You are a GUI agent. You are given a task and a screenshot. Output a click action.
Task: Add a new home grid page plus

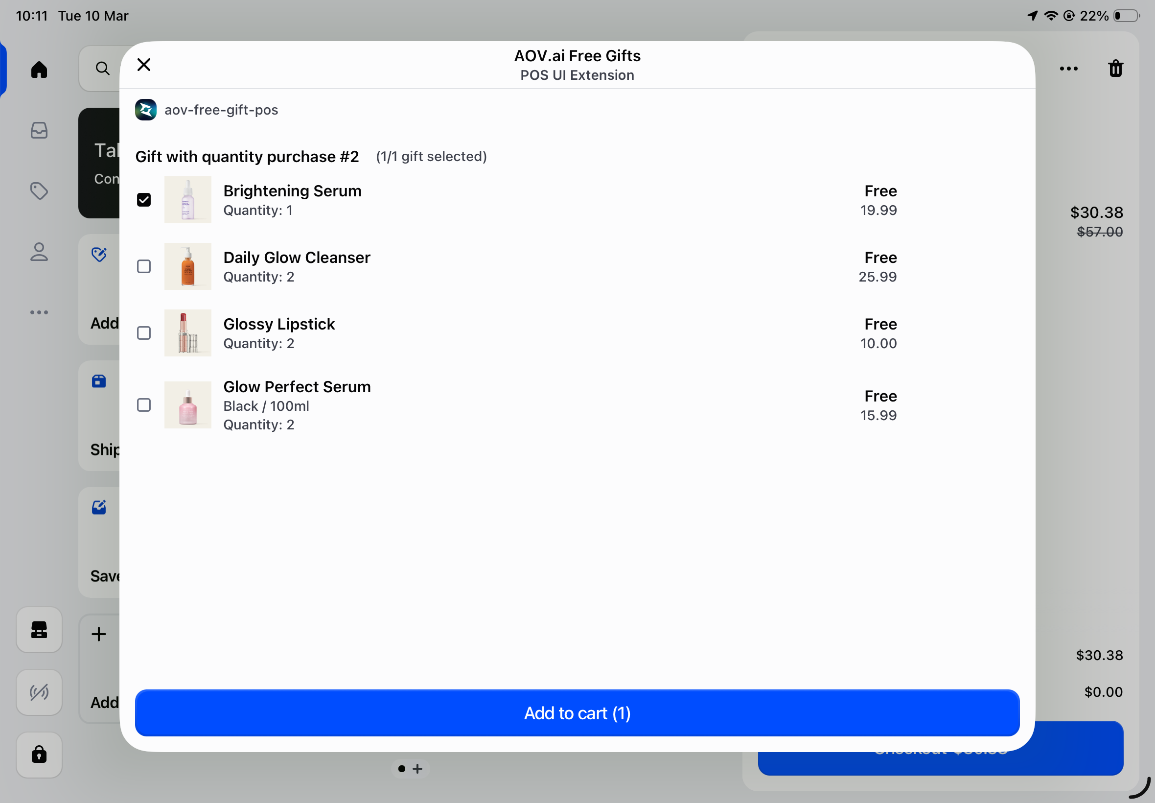[417, 769]
